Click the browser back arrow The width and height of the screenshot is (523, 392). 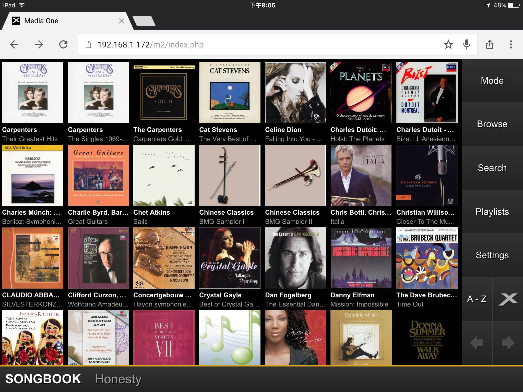tap(14, 45)
